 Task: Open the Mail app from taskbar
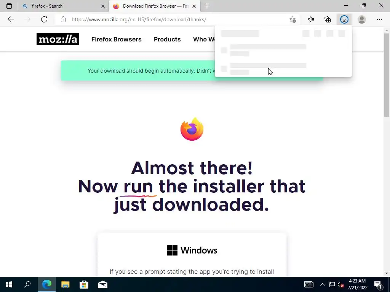click(103, 284)
